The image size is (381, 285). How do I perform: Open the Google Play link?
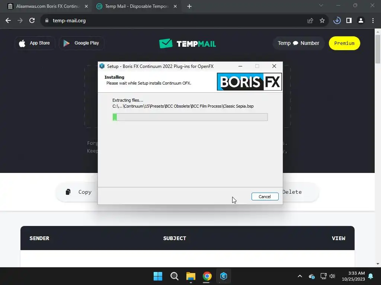point(81,43)
